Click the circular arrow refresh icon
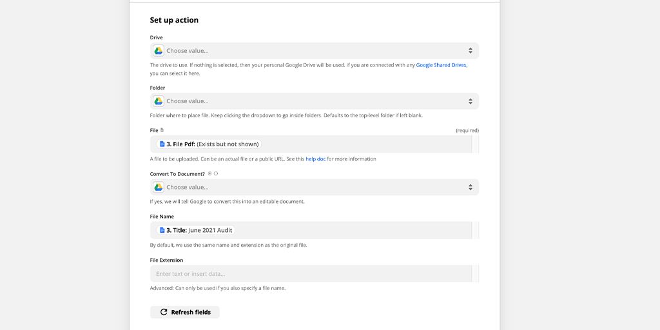This screenshot has width=660, height=330. (164, 313)
